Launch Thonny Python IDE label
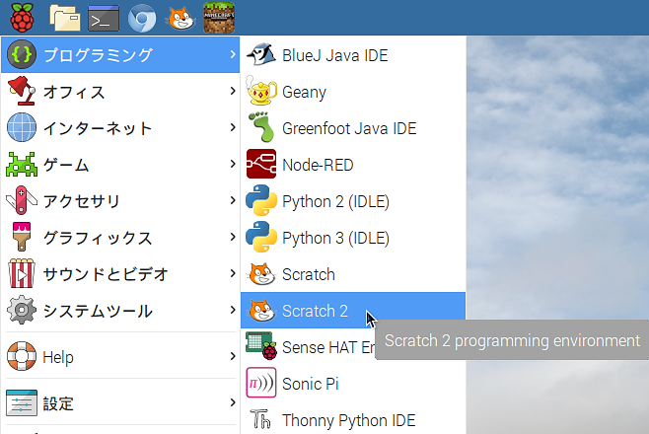This screenshot has height=434, width=649. pos(348,421)
